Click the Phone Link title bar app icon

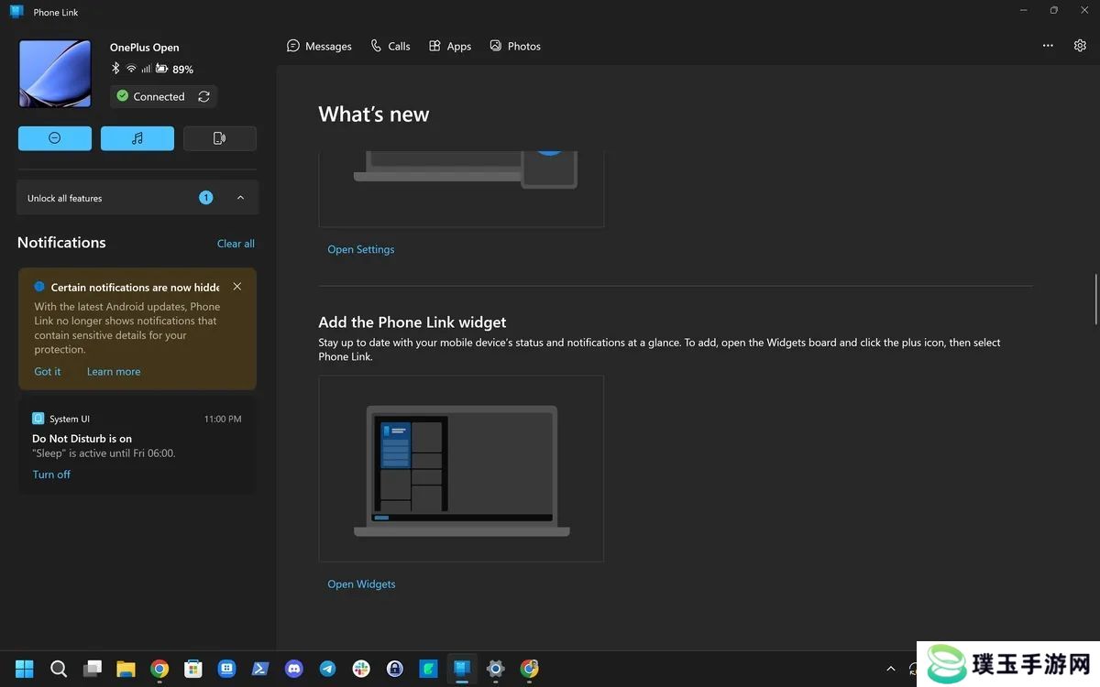click(x=16, y=12)
